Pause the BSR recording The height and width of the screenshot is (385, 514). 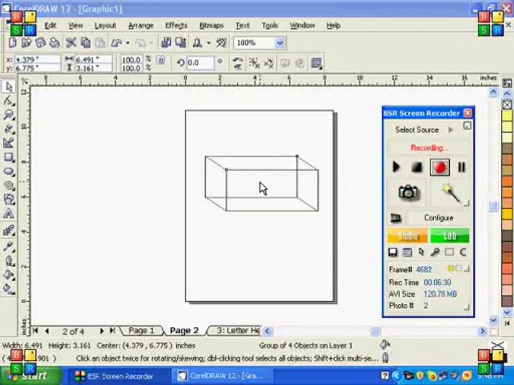(x=461, y=167)
